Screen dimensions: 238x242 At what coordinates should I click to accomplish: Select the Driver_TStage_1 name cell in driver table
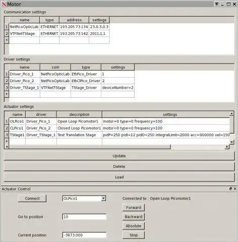[25, 88]
